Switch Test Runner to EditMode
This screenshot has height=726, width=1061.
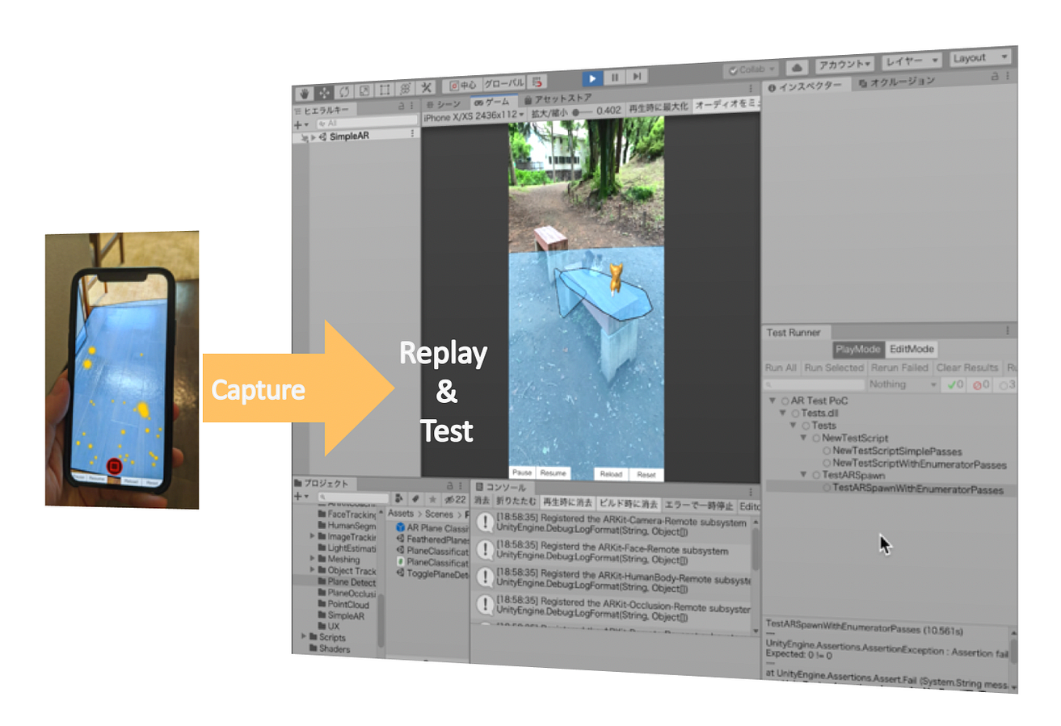(x=912, y=350)
